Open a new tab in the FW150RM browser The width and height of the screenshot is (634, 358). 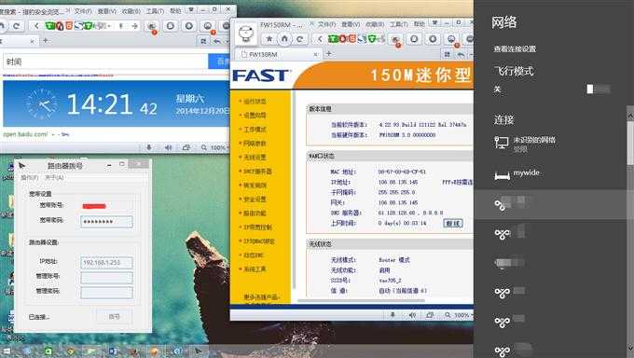[x=329, y=53]
